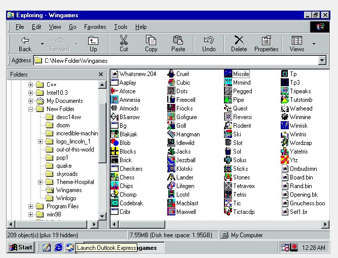Click the Show Desktop quick launch icon

coord(47,247)
